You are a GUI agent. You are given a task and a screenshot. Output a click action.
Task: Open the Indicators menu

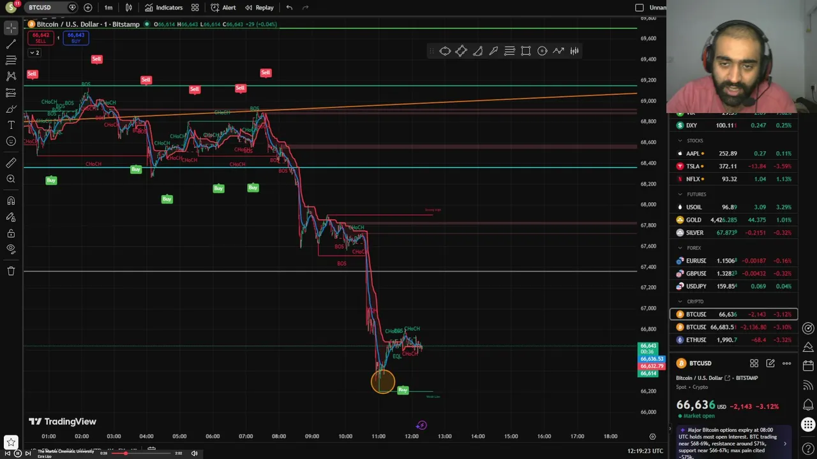163,8
